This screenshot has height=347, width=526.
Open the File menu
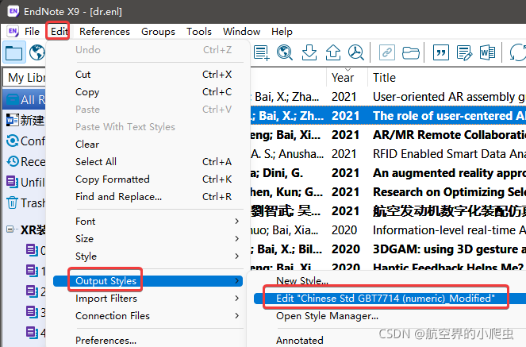[x=32, y=32]
